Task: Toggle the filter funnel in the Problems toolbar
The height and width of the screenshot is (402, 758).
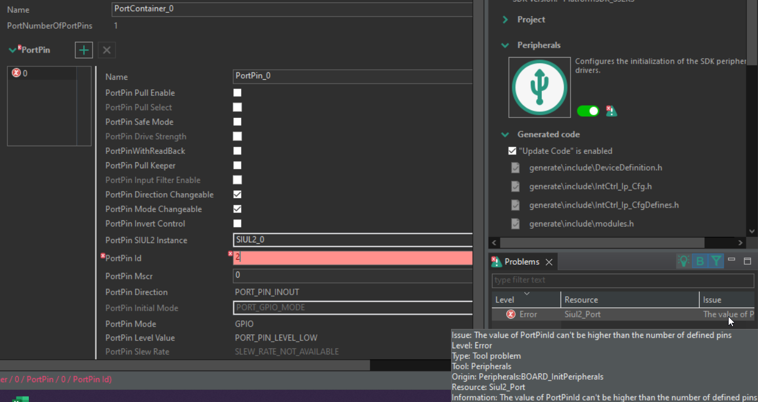Action: (x=716, y=261)
